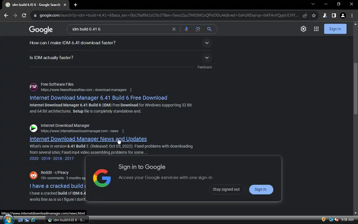Click the browser forward arrow
This screenshot has height=224, width=358.
pos(15,15)
